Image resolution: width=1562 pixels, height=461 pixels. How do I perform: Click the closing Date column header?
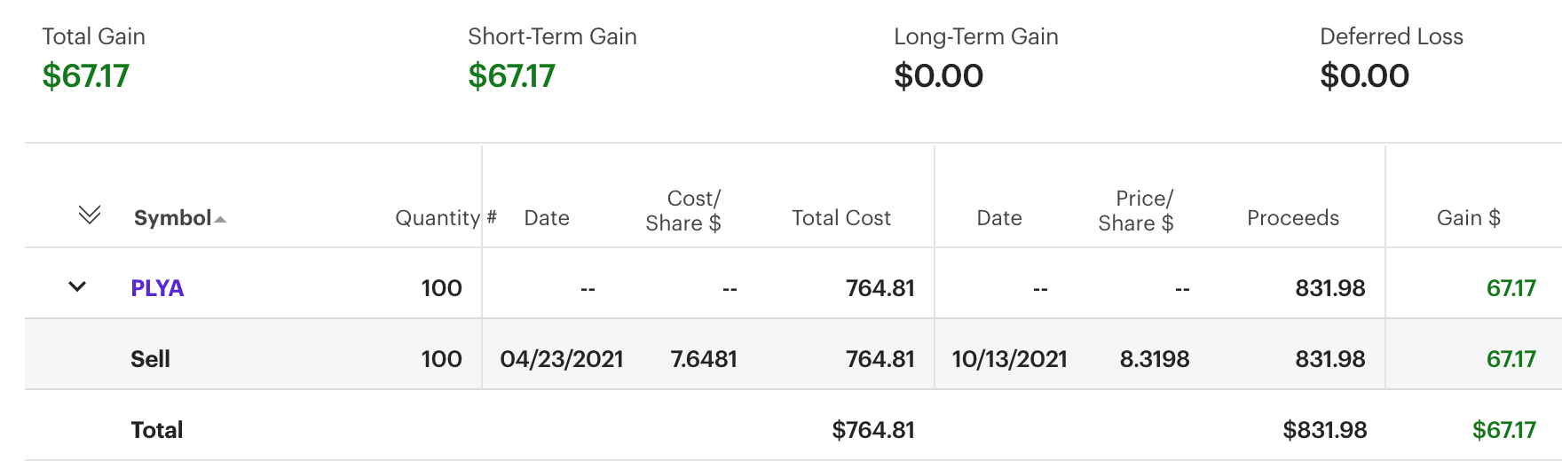[999, 218]
